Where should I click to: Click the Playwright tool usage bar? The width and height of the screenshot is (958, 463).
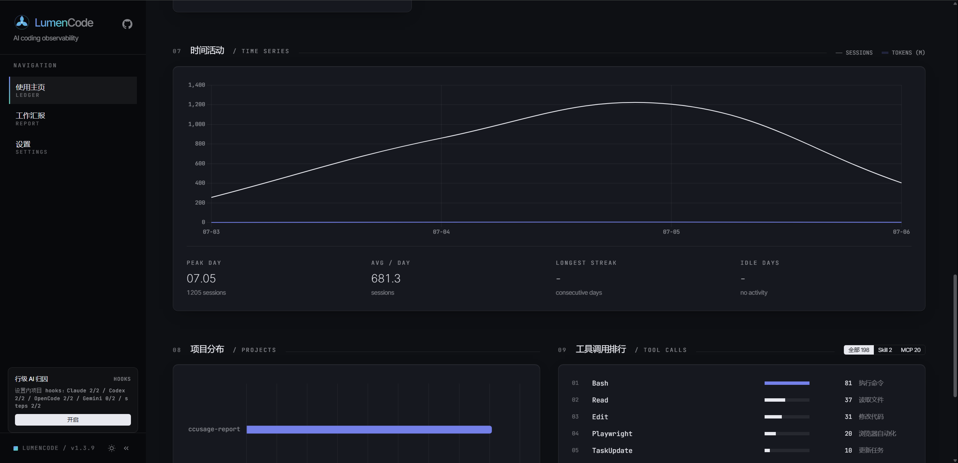tap(787, 433)
